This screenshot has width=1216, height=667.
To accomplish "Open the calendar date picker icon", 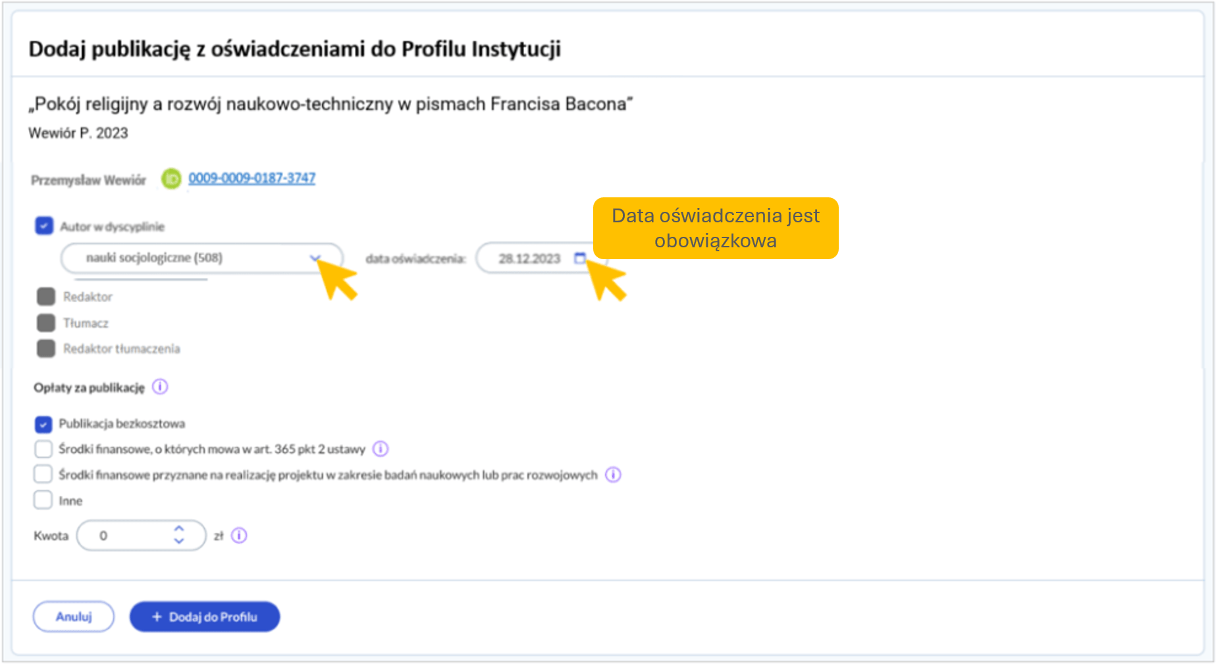I will pos(579,258).
